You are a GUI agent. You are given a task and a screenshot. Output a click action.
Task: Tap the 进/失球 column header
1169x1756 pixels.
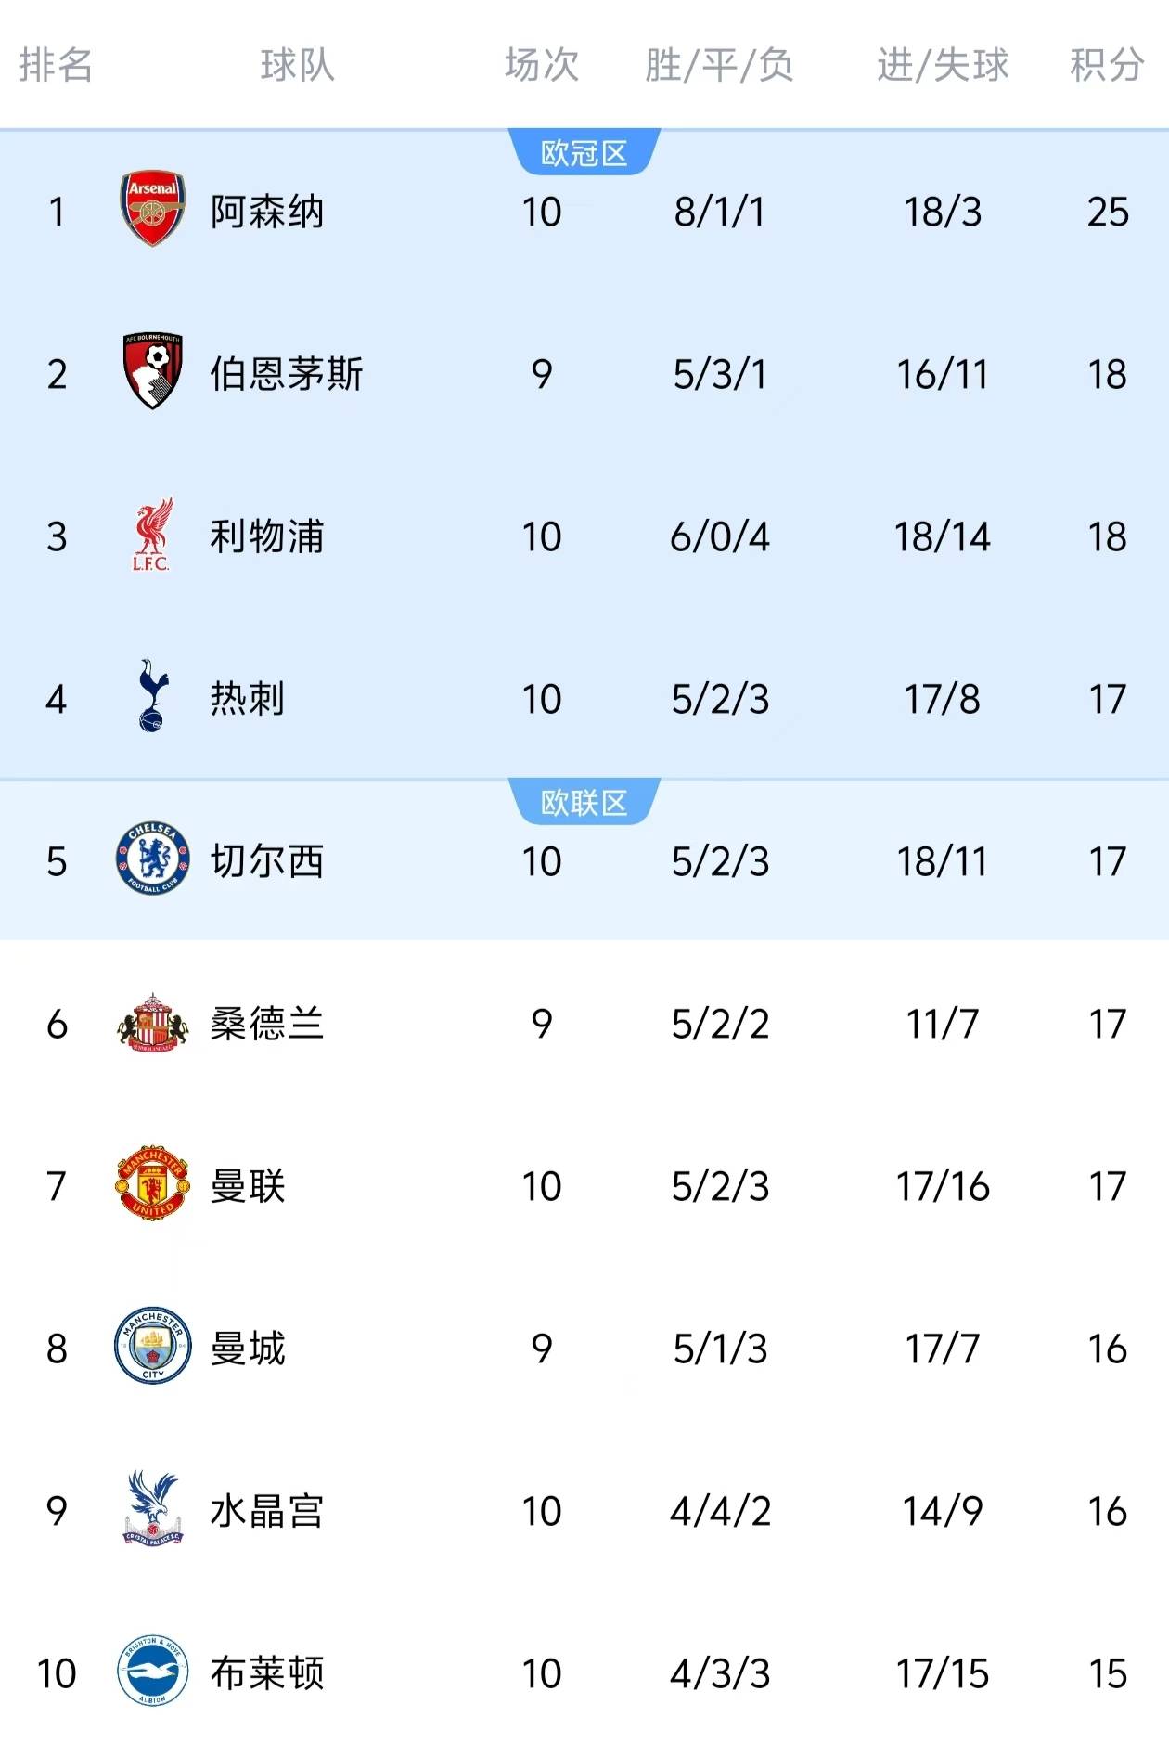click(x=942, y=65)
